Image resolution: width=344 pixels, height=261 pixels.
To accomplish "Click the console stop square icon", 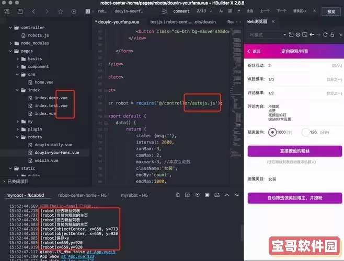I will coord(207,195).
